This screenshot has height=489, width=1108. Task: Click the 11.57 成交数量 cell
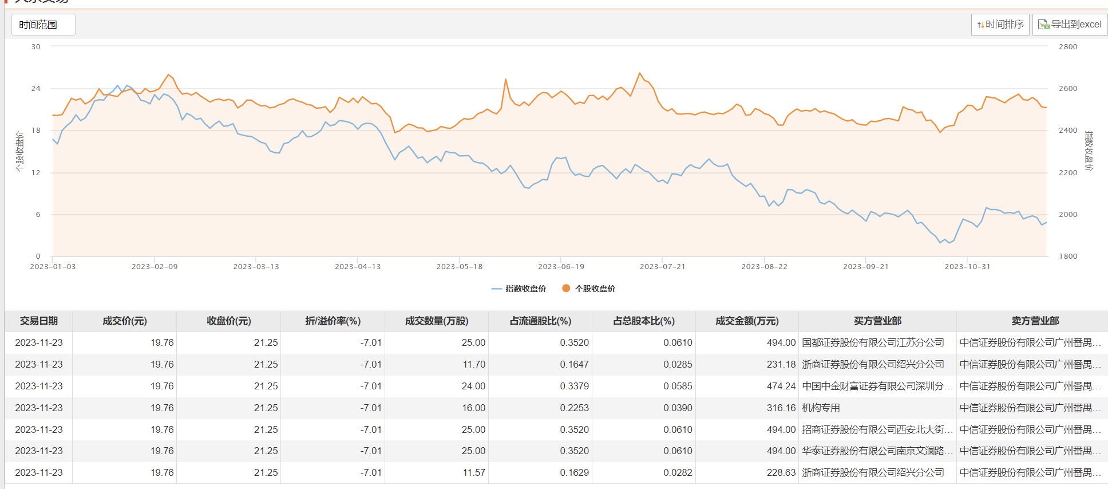click(x=474, y=473)
